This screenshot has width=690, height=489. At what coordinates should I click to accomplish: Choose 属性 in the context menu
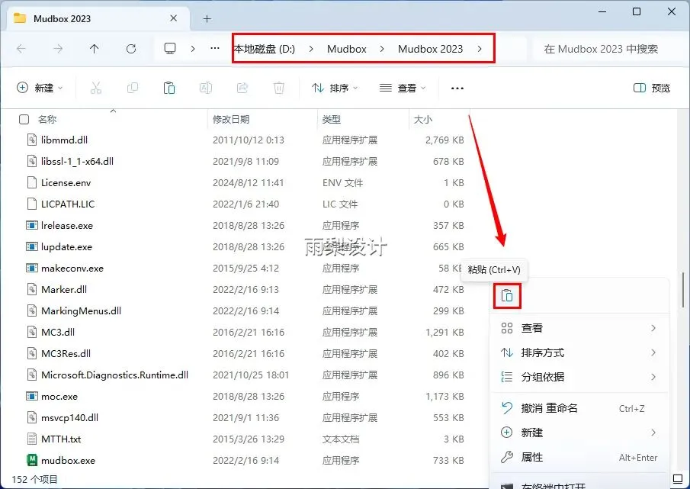(579, 457)
